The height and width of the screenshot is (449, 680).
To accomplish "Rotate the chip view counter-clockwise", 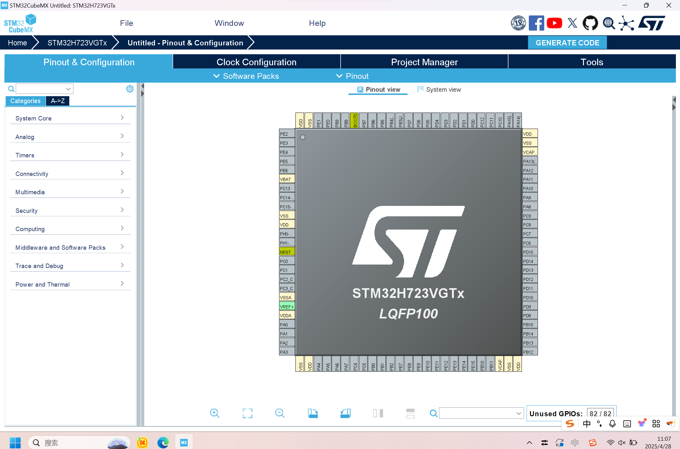I will pos(346,413).
